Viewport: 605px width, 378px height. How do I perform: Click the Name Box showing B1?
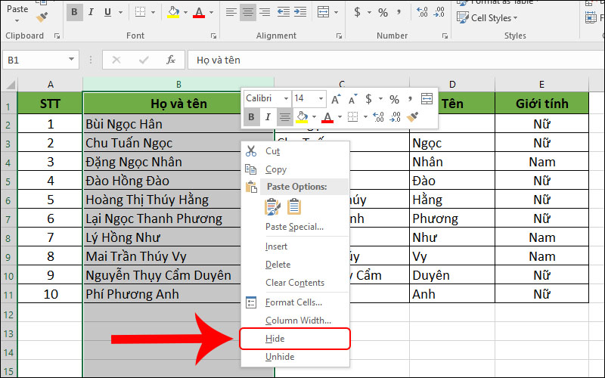tap(35, 60)
